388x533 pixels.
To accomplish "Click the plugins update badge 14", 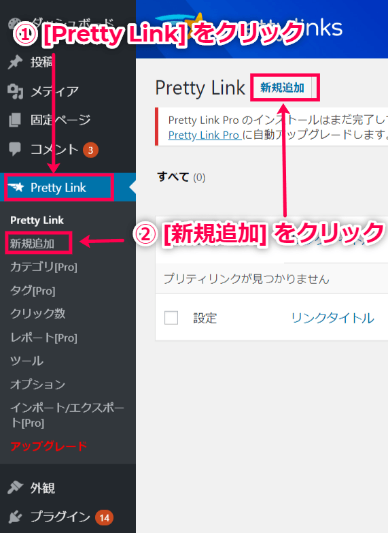I will pyautogui.click(x=105, y=518).
